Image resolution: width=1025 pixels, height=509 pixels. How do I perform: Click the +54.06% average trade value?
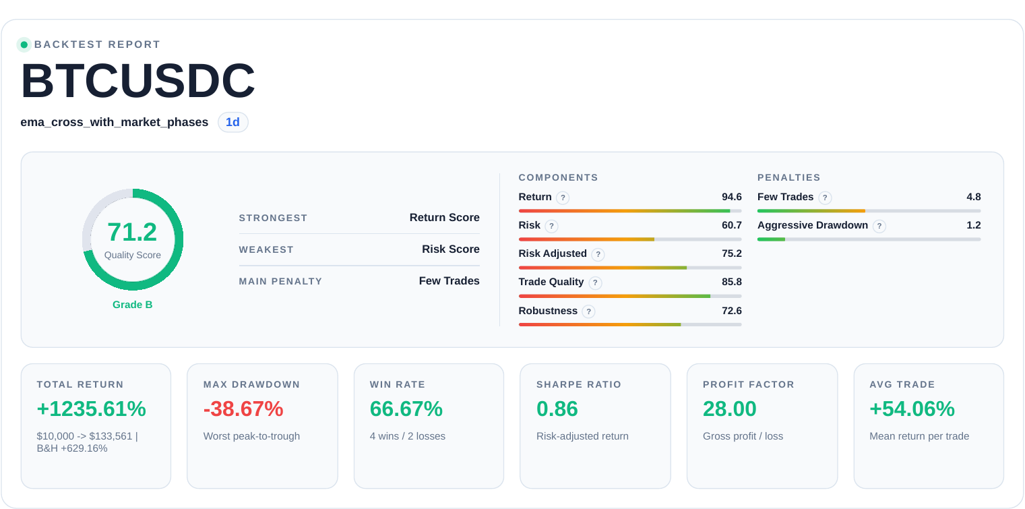pos(912,409)
